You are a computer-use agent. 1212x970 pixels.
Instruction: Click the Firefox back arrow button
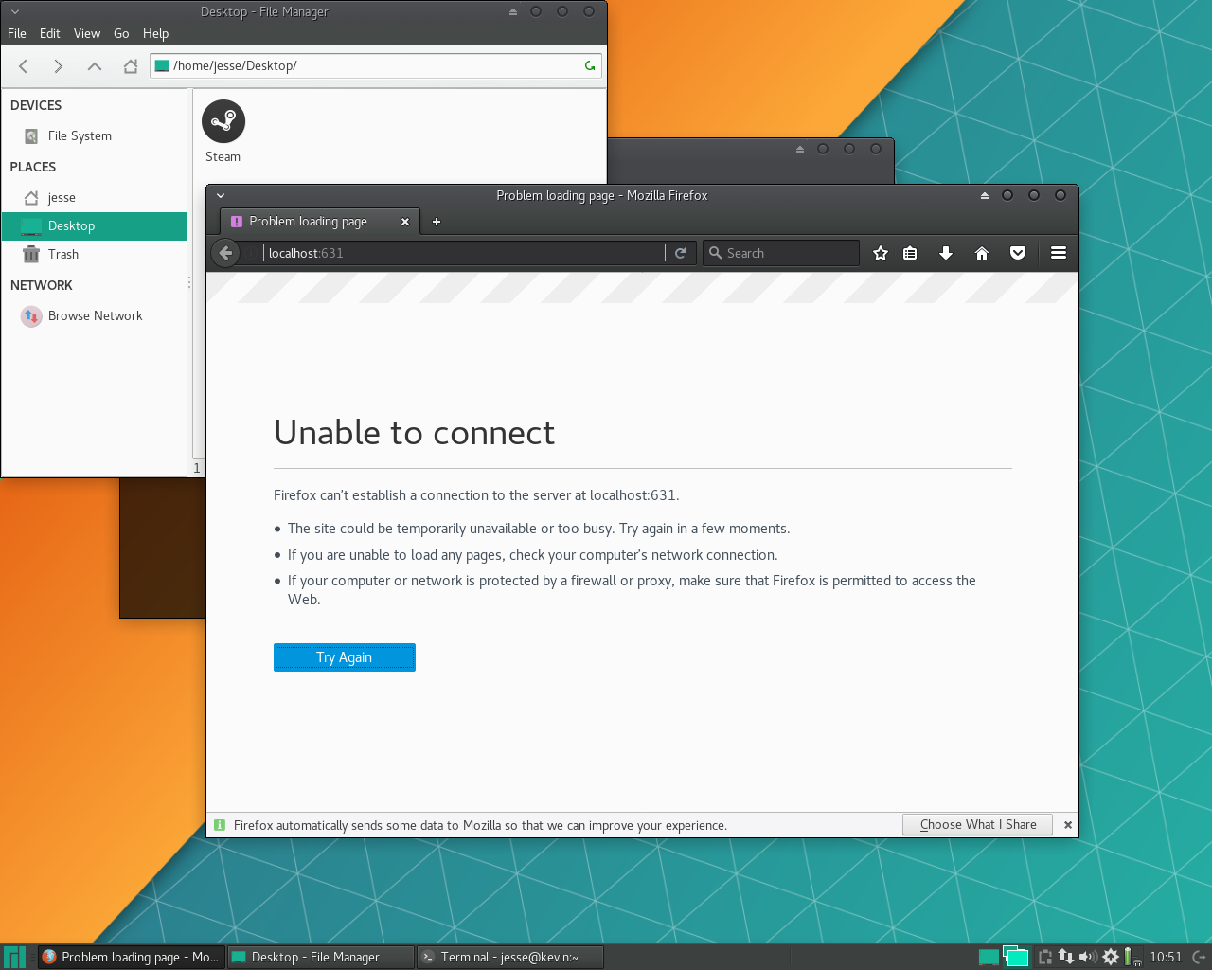(x=225, y=253)
